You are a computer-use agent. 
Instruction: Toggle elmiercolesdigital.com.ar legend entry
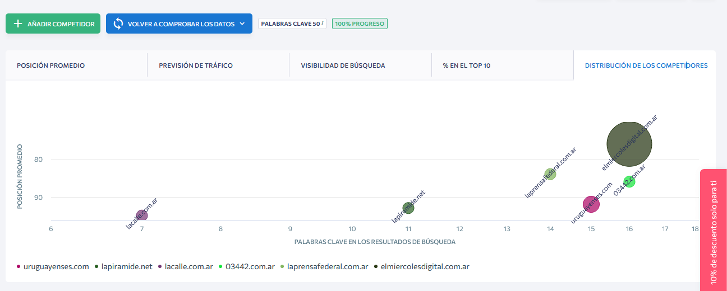coord(425,266)
